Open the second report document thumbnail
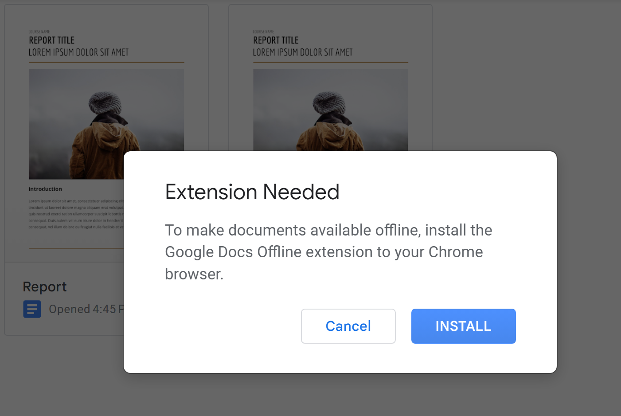 tap(330, 78)
